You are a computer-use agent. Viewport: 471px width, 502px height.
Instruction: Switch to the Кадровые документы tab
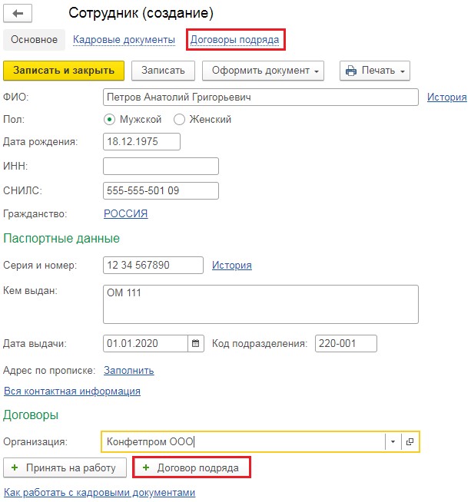click(124, 39)
